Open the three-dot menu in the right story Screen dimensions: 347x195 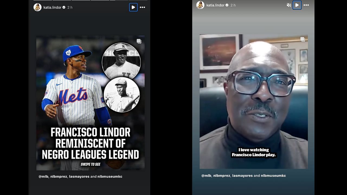tap(306, 5)
